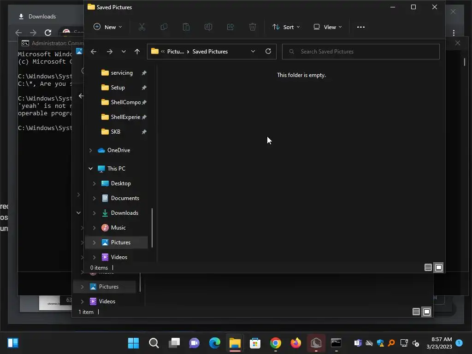Open the recent locations chevron
Viewport: 472px width, 354px height.
pyautogui.click(x=124, y=52)
